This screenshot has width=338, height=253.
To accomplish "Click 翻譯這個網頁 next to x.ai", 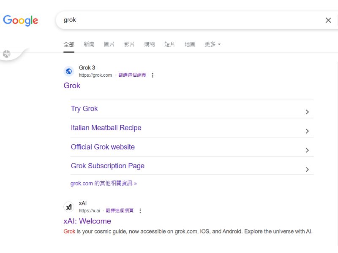I will (x=120, y=210).
